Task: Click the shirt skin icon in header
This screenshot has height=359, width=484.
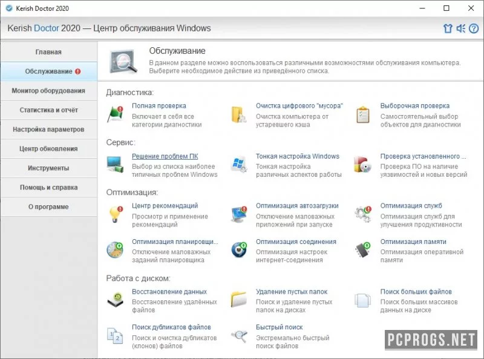Action: 448,28
